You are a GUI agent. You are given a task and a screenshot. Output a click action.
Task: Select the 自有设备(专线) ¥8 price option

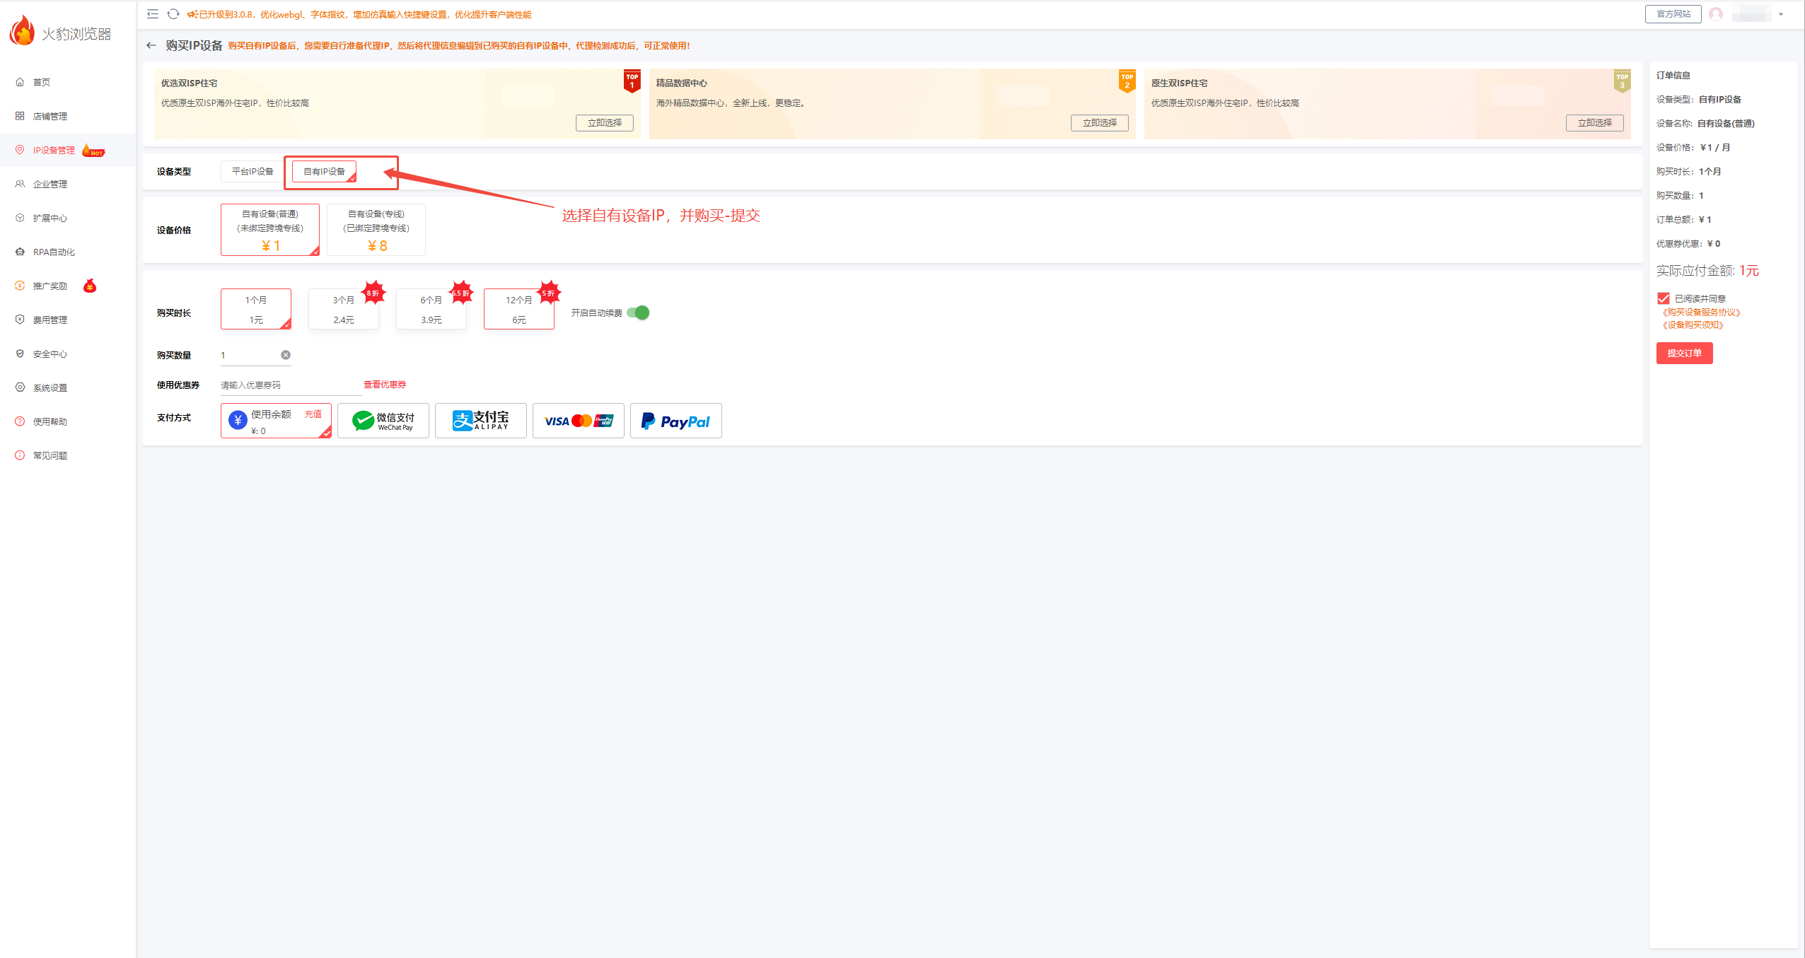[x=376, y=230]
